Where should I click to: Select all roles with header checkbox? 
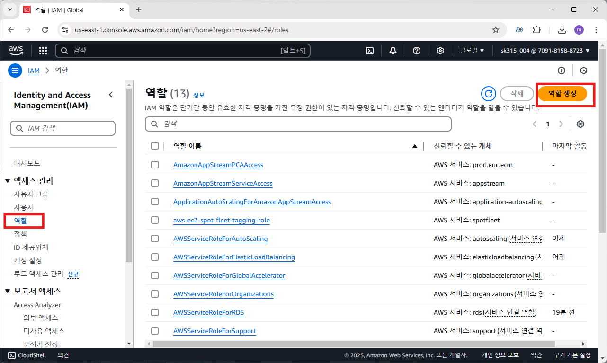[155, 146]
